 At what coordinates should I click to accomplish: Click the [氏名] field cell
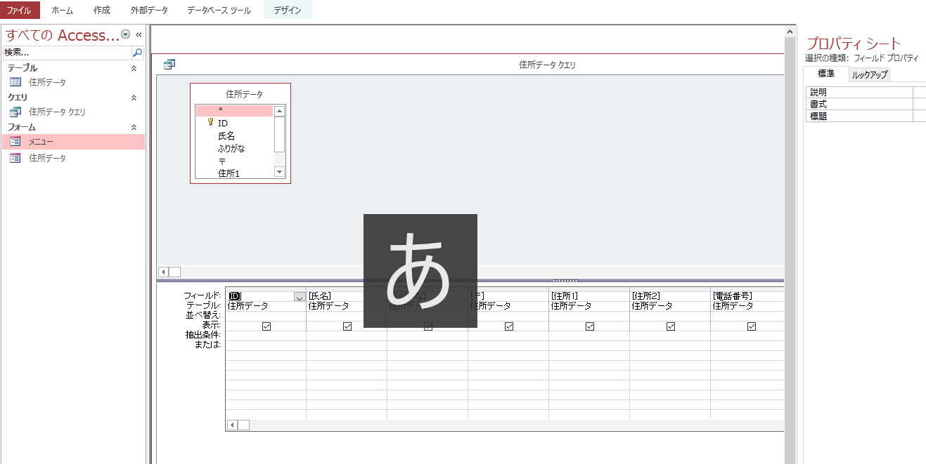click(x=347, y=296)
